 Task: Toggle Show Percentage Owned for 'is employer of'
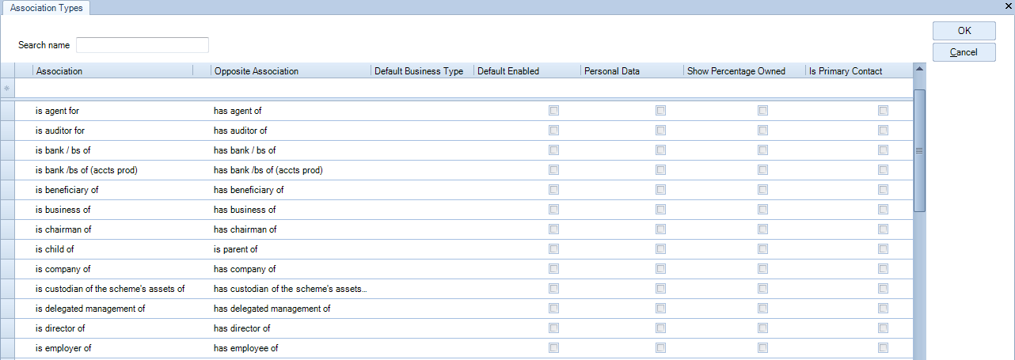762,348
